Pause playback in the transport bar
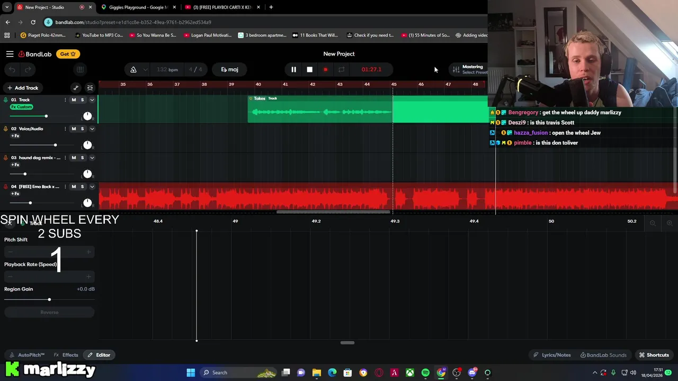 click(x=293, y=69)
